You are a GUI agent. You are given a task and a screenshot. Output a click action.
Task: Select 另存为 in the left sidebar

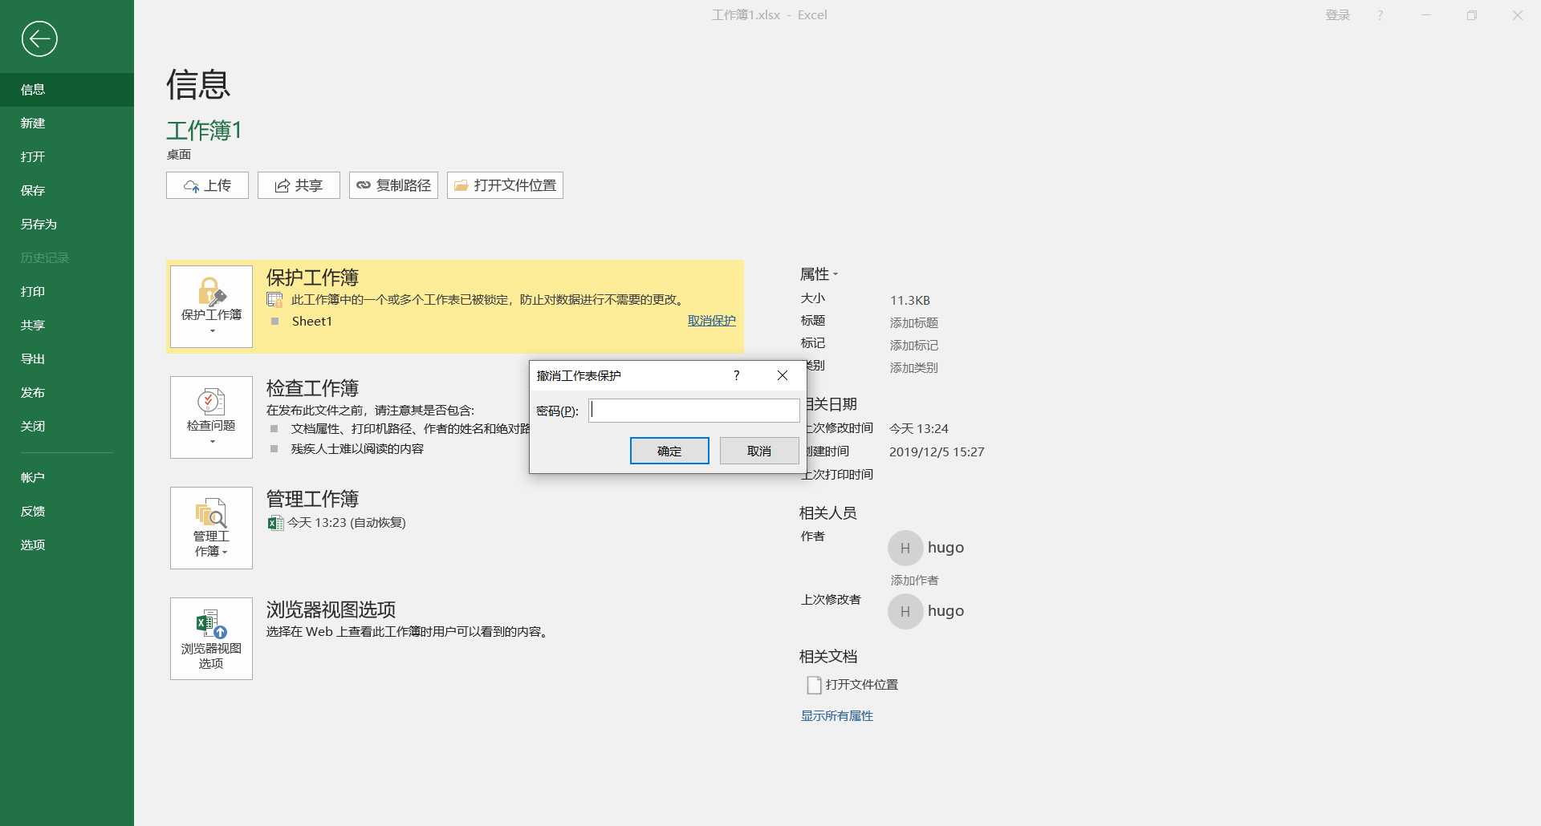[x=67, y=225]
